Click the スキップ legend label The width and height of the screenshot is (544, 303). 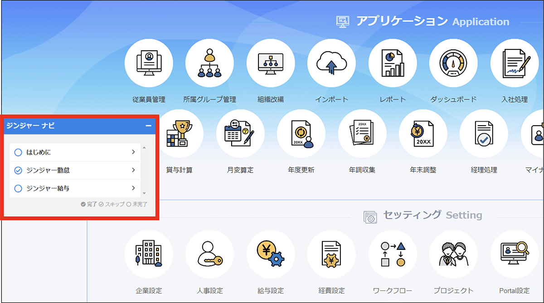(x=115, y=205)
